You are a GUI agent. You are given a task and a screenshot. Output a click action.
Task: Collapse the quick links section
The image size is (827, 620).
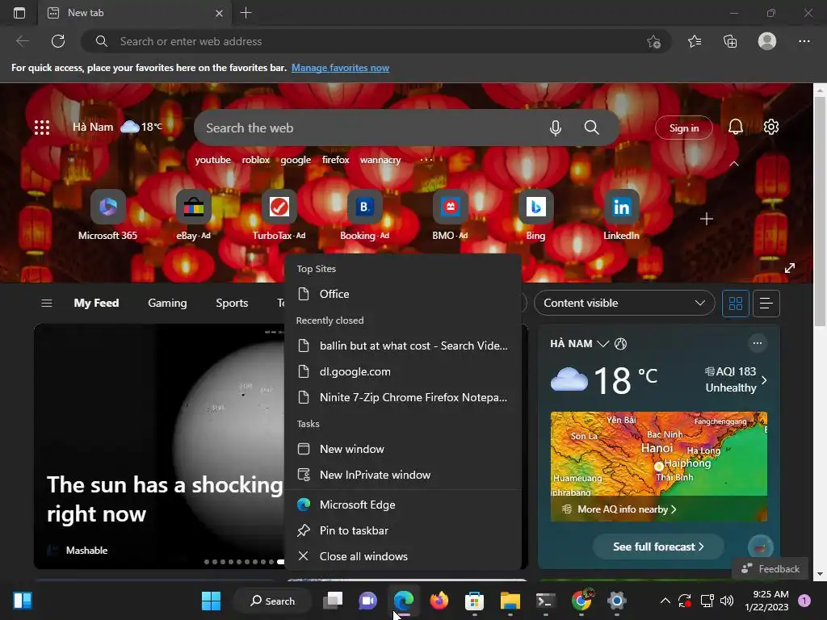(733, 164)
